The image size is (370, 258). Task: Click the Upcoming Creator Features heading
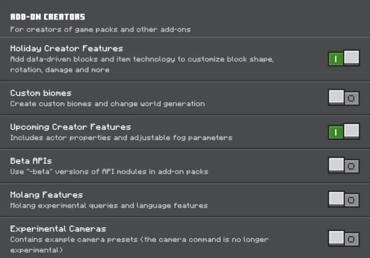pos(70,127)
